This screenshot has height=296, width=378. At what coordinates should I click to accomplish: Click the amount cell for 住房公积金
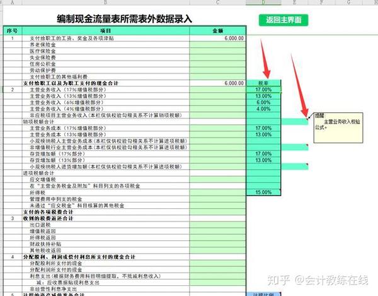click(218, 64)
